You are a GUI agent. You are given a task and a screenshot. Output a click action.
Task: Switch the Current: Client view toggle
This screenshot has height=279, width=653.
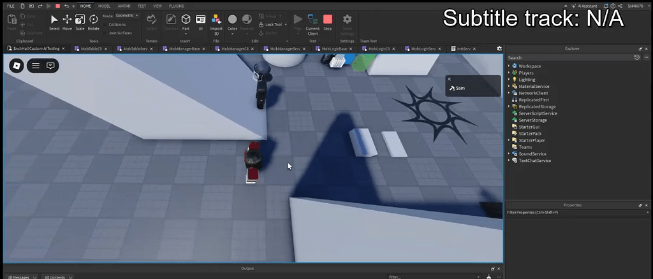point(312,22)
